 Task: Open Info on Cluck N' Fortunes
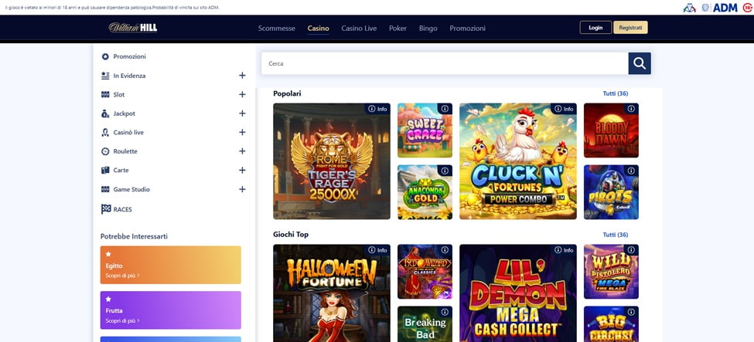(564, 109)
